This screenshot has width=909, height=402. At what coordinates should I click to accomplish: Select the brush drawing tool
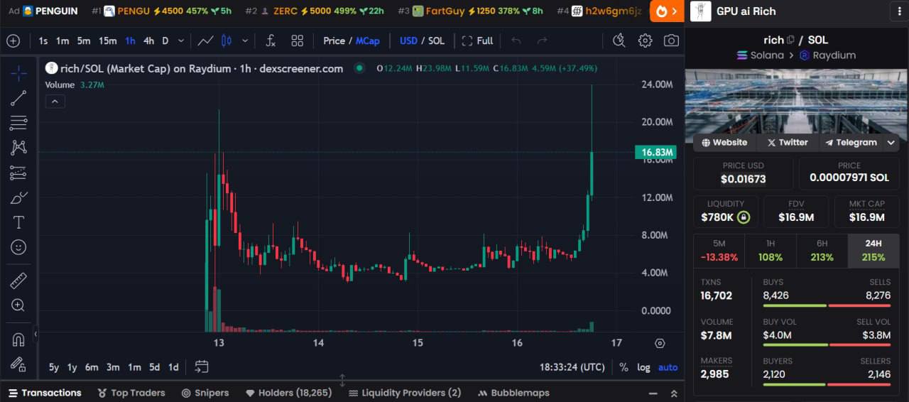tap(18, 197)
